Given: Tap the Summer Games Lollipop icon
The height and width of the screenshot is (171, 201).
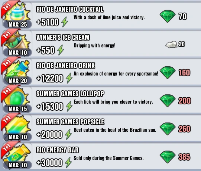Looking at the screenshot, I should tap(17, 97).
